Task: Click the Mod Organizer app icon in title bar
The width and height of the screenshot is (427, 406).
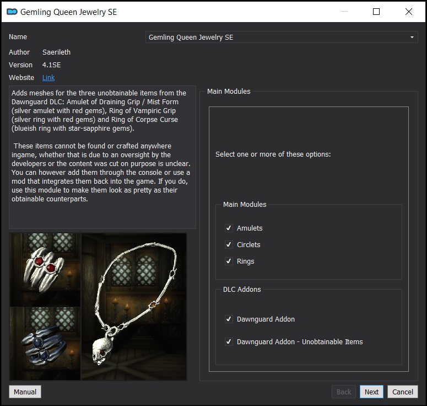Action: [x=12, y=12]
